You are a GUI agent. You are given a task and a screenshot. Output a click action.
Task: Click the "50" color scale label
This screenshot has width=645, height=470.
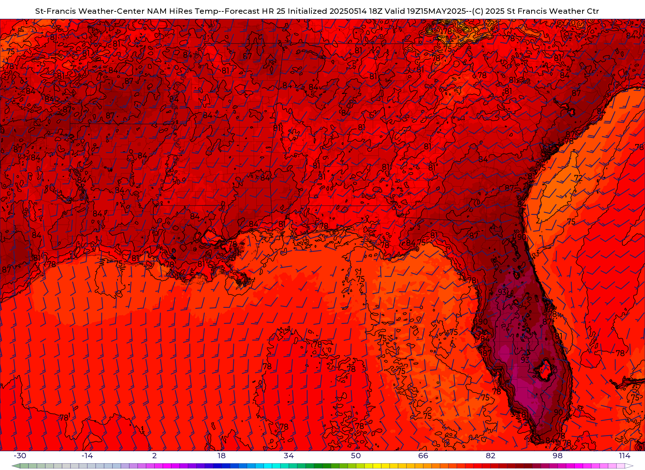356,456
